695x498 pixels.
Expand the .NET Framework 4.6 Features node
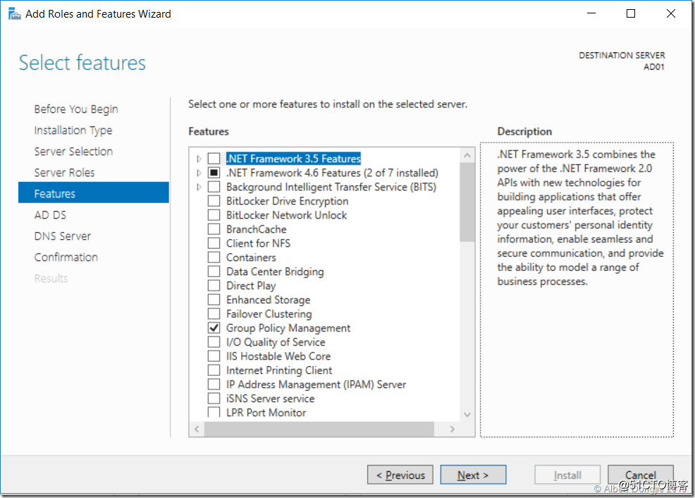199,173
